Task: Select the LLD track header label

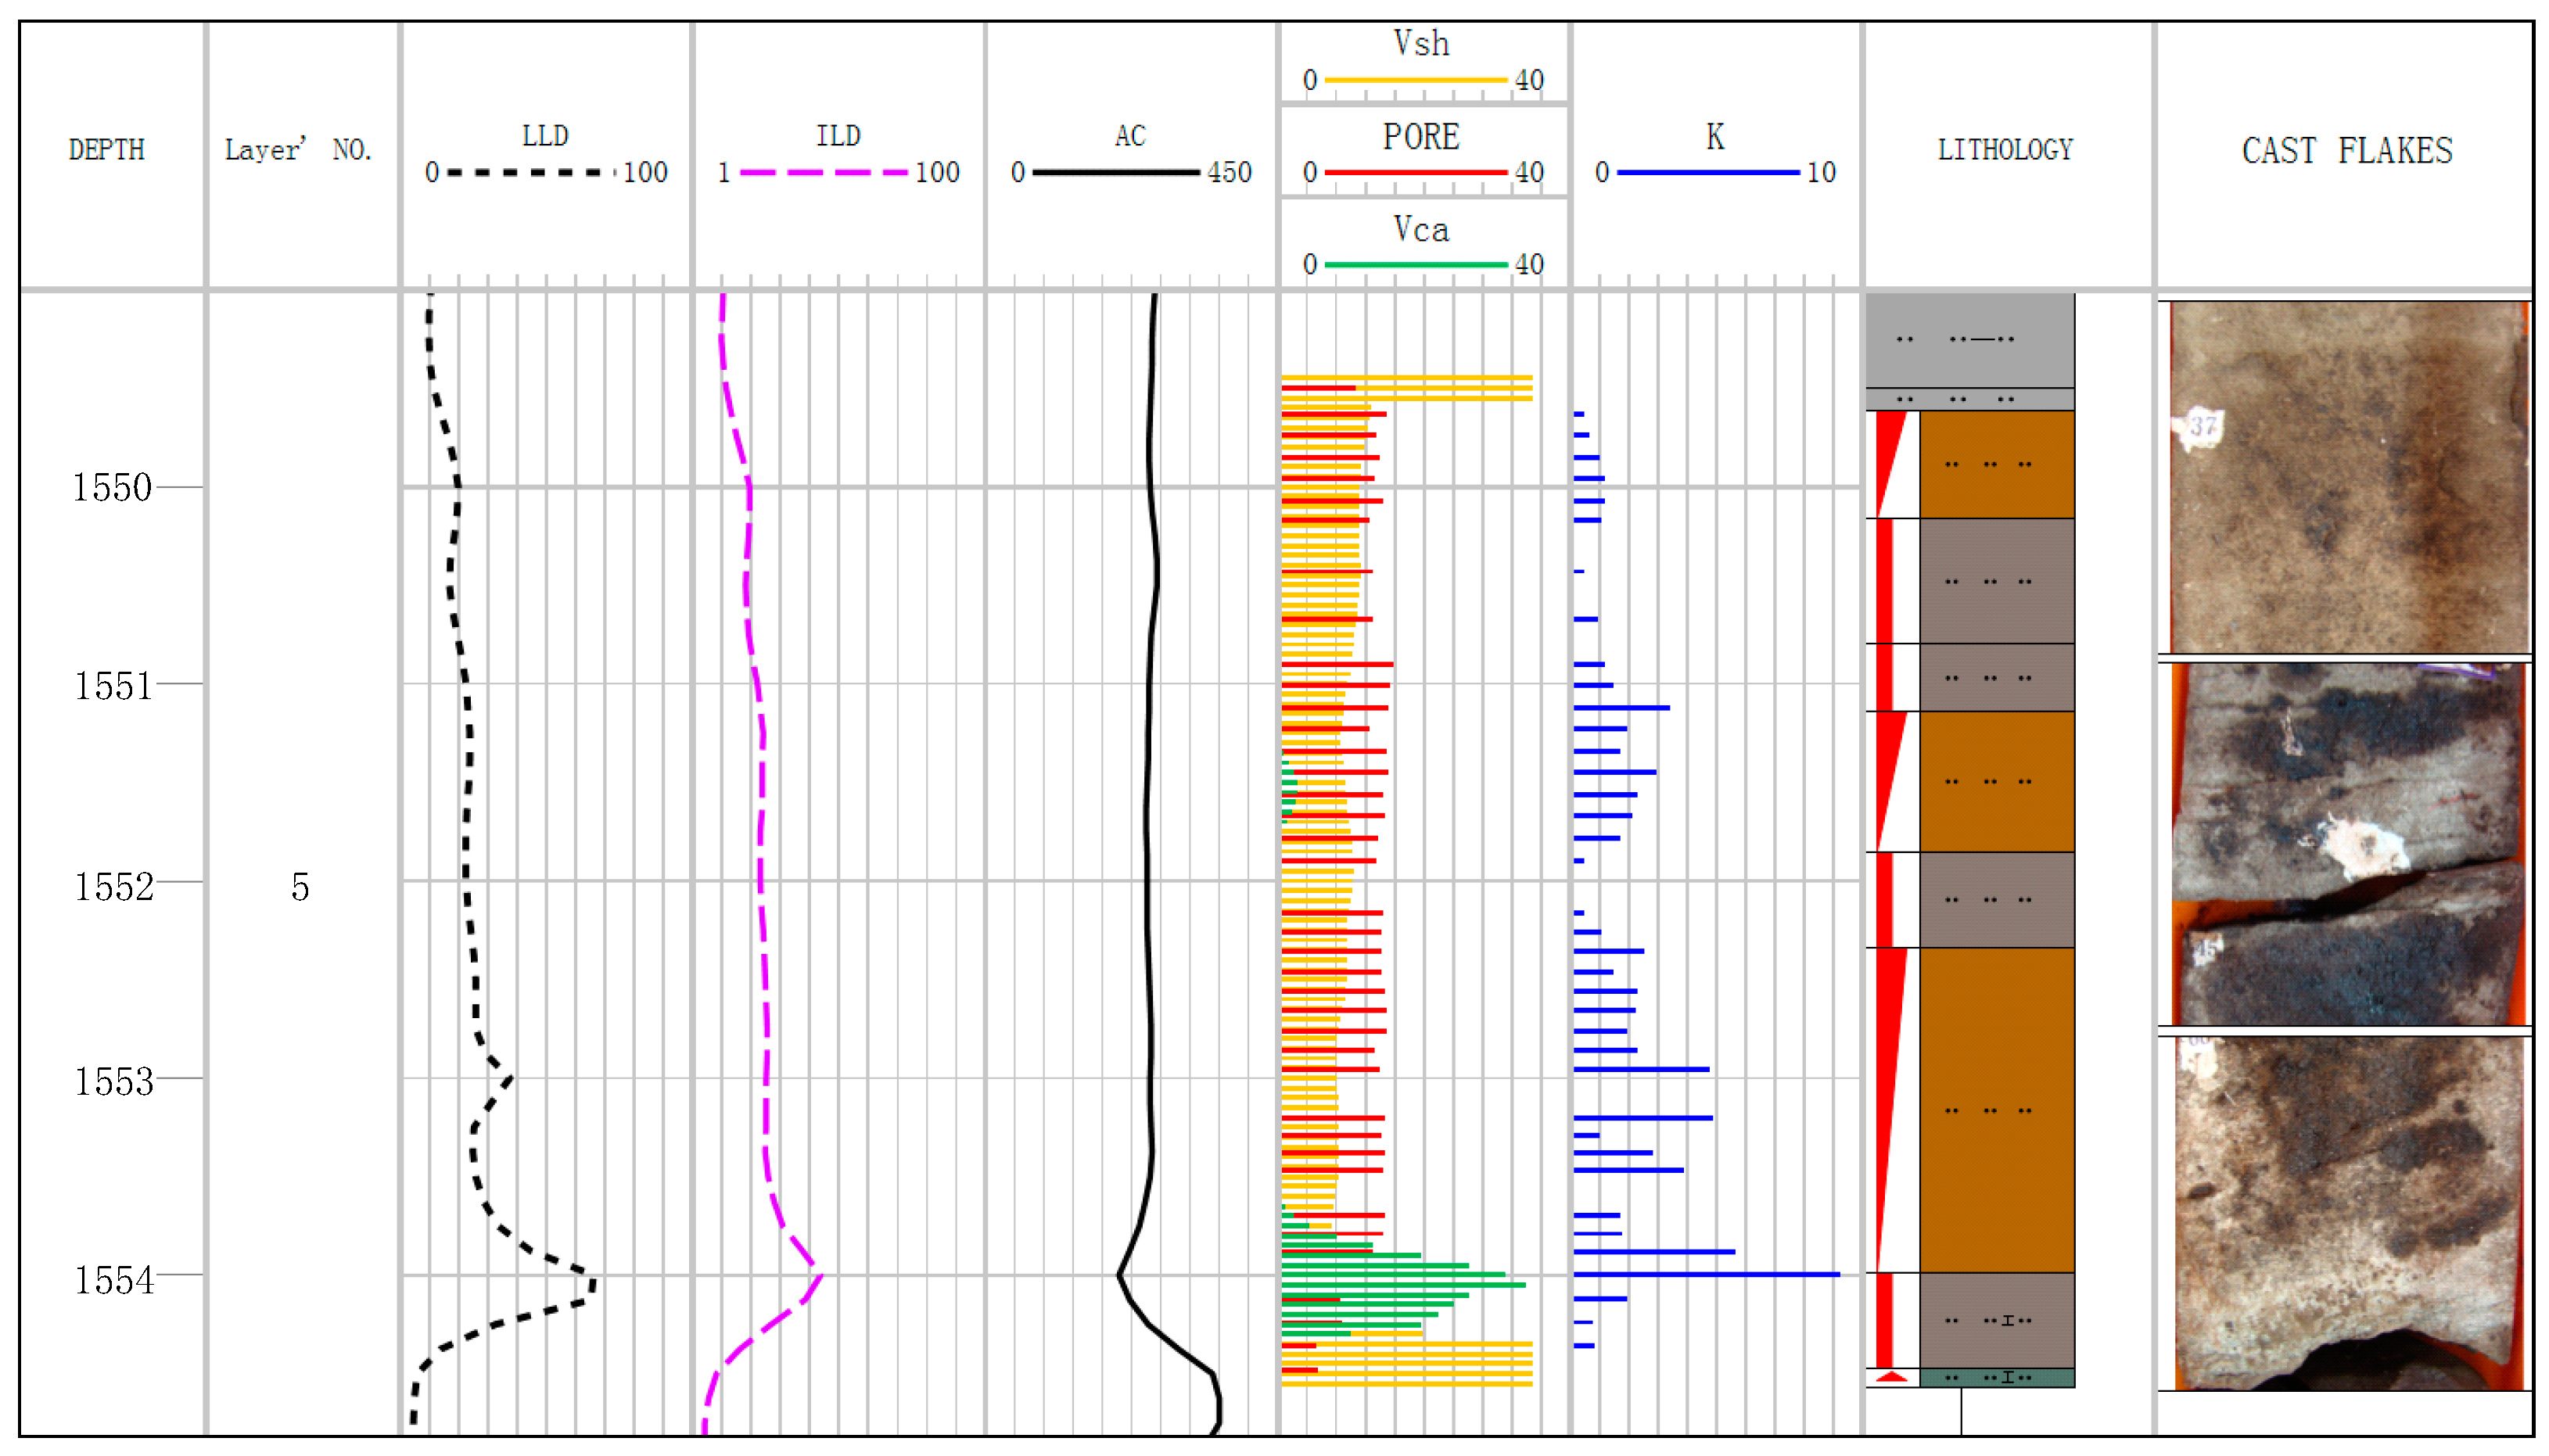Action: (545, 136)
